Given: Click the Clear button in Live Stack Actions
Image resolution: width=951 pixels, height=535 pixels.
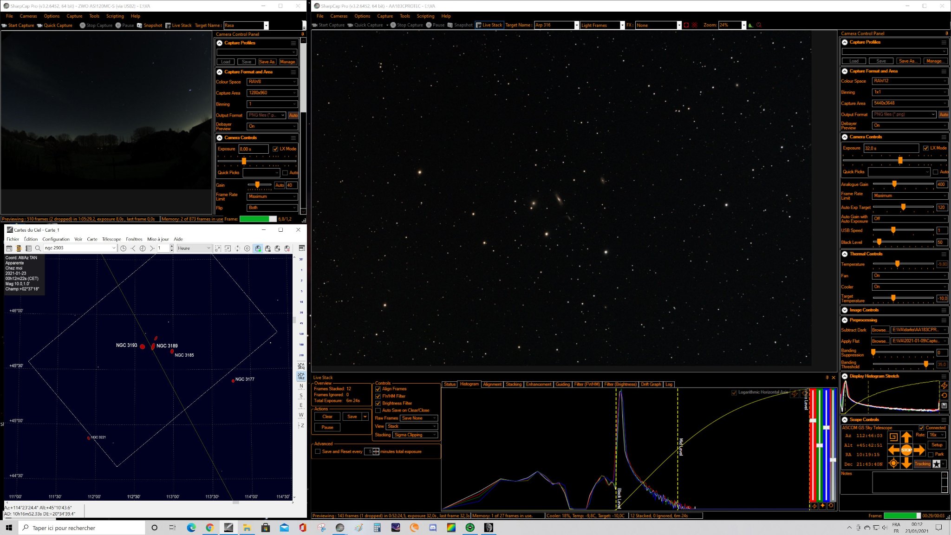Looking at the screenshot, I should [327, 417].
